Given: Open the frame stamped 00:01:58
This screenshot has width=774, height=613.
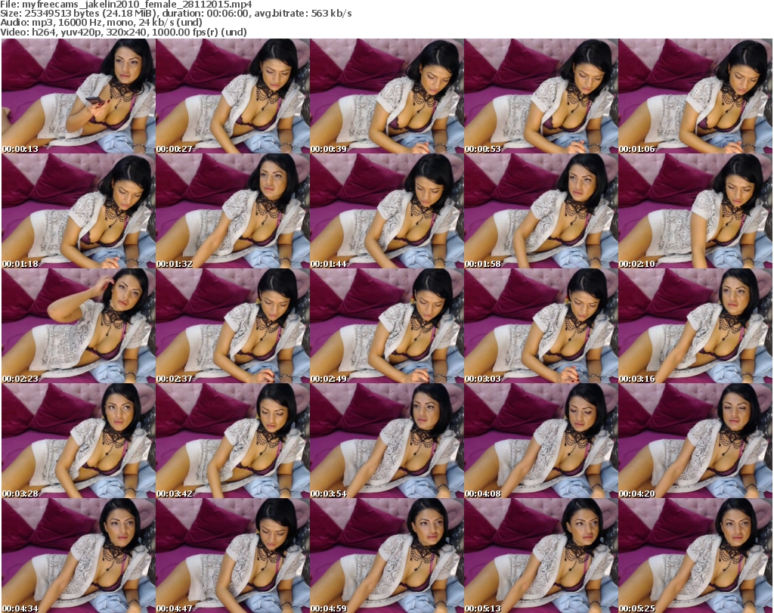Looking at the screenshot, I should pyautogui.click(x=540, y=211).
